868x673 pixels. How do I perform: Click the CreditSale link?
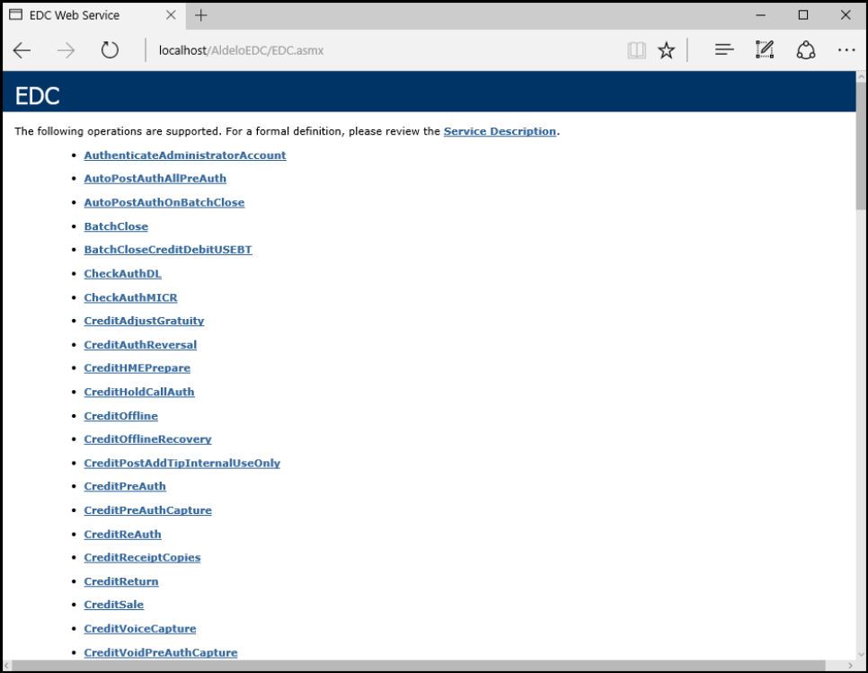pyautogui.click(x=113, y=605)
